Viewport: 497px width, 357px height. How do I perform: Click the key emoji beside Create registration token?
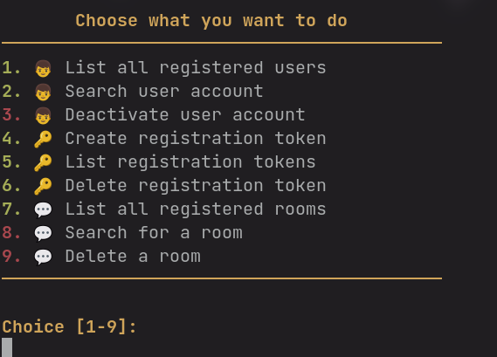pos(43,139)
